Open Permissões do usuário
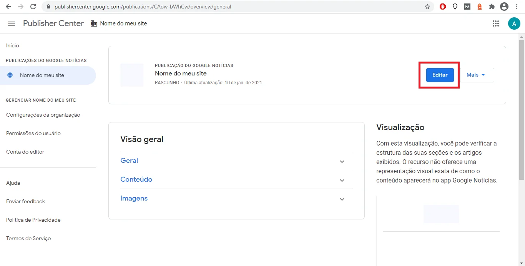The width and height of the screenshot is (525, 266). pos(33,133)
